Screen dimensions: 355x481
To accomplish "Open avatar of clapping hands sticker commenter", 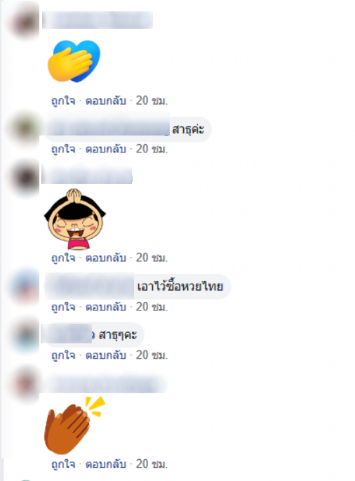I will click(x=24, y=384).
